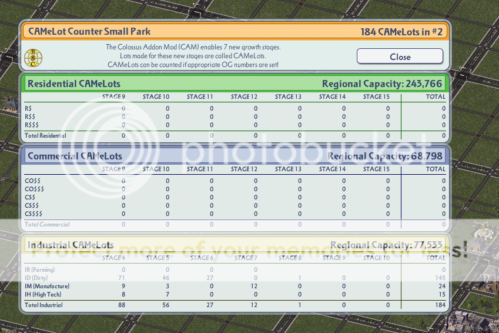Click Industrial 'STAGE 4' column header
499x333 pixels.
113,258
